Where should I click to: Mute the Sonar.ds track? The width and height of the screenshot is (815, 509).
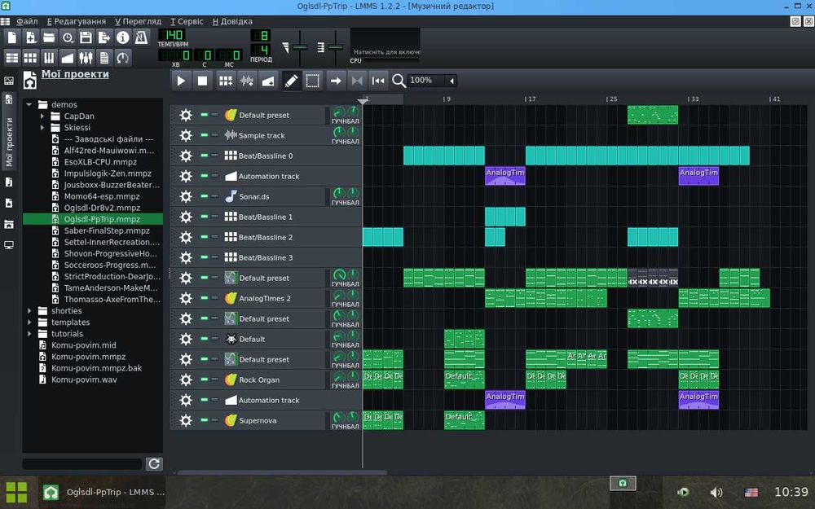[205, 196]
